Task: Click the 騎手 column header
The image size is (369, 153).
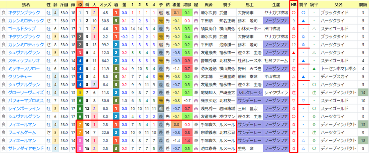Action: coord(227,4)
